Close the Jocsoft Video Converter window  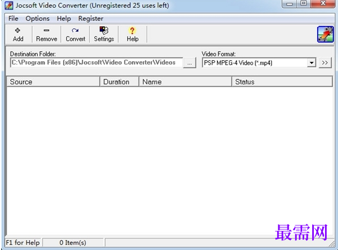pyautogui.click(x=323, y=4)
